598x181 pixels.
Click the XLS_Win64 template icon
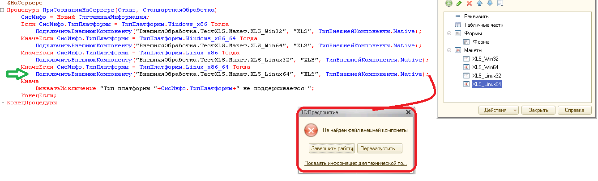(x=466, y=67)
